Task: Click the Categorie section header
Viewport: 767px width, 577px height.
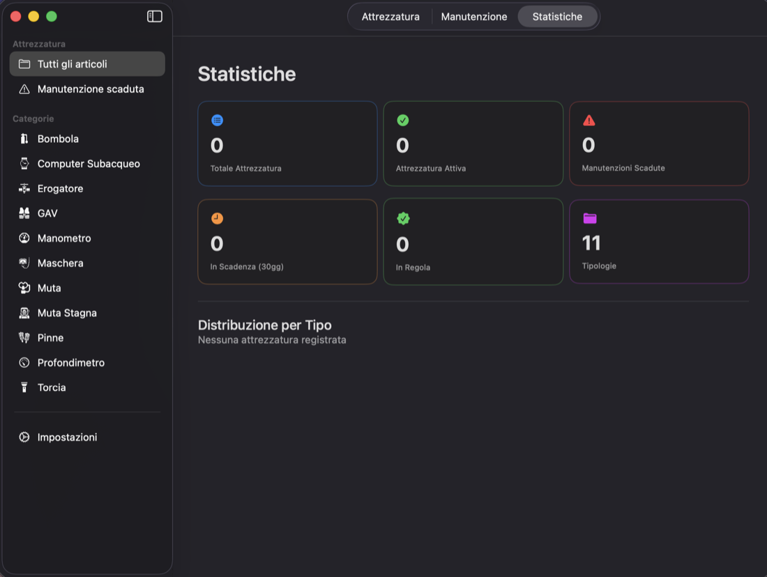Action: click(33, 119)
